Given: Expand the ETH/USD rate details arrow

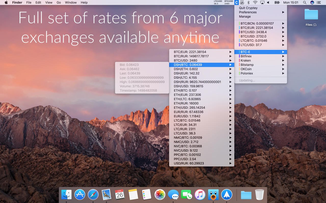Looking at the screenshot, I should click(x=230, y=108).
